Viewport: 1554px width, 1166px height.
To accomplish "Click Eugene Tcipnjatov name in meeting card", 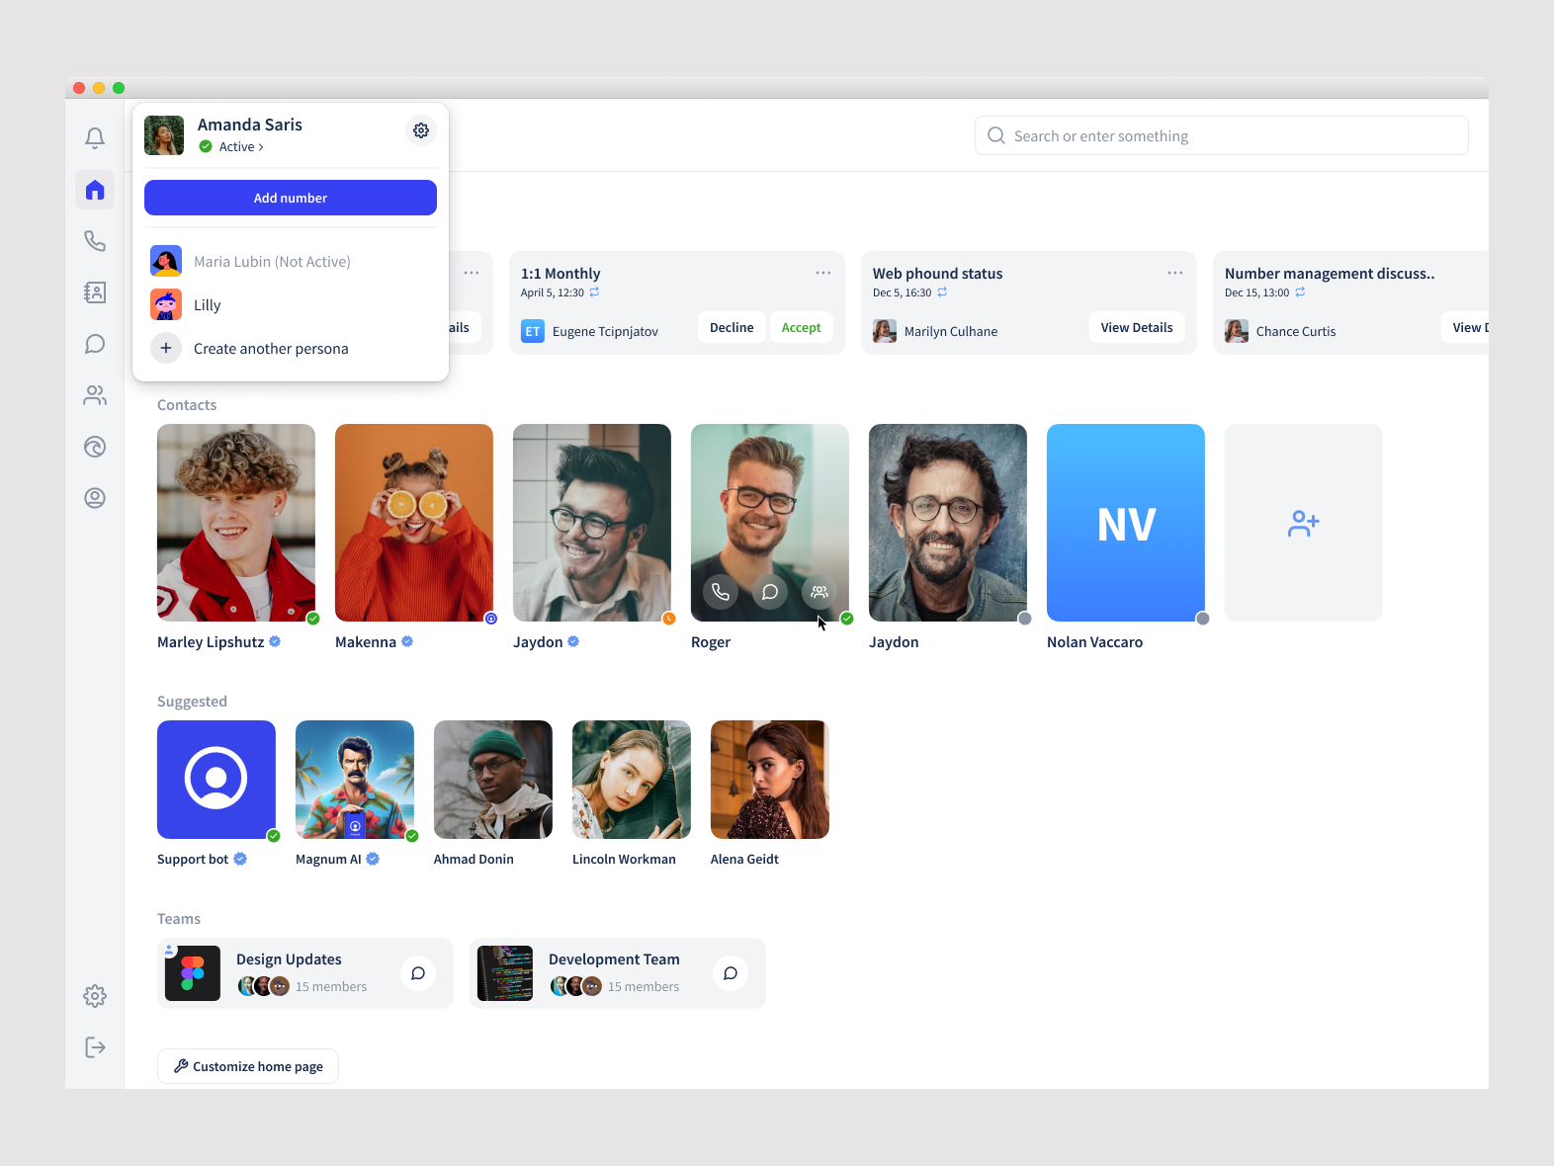I will click(605, 332).
